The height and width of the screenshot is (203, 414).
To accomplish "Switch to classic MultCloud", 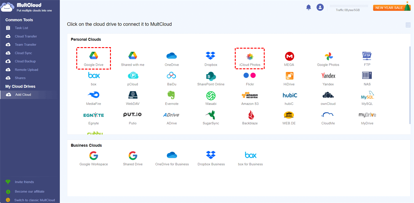I will click(x=35, y=200).
